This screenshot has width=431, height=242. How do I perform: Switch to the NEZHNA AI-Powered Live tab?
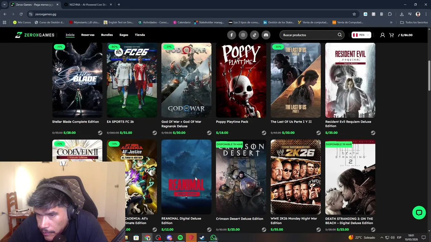[x=88, y=5]
